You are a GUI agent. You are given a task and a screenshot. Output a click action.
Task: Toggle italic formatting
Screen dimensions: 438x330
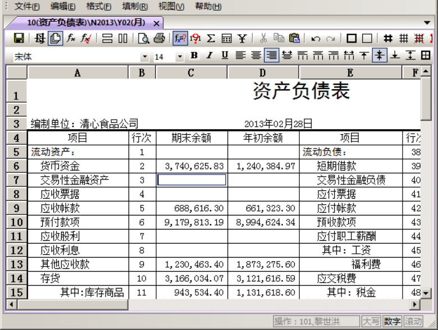click(x=209, y=55)
